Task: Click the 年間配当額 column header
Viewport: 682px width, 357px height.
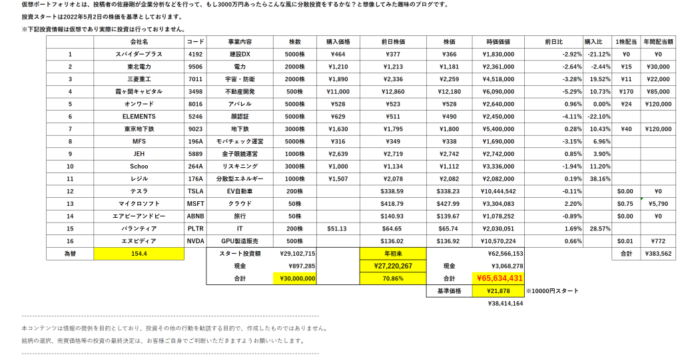Action: click(x=658, y=42)
